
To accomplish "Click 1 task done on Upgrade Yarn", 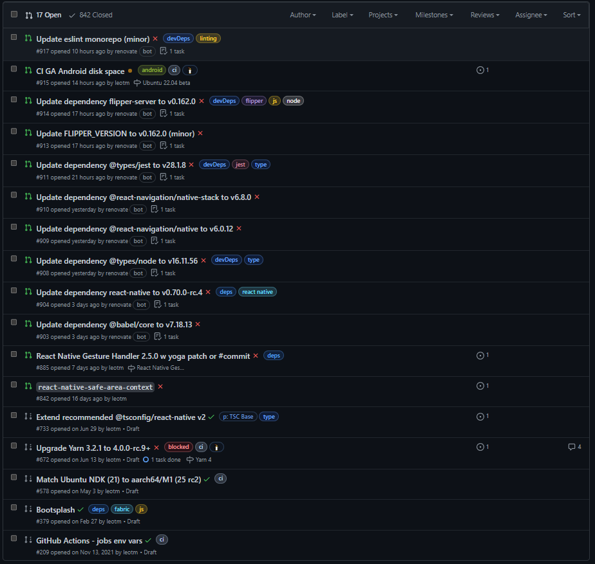I will pos(162,460).
